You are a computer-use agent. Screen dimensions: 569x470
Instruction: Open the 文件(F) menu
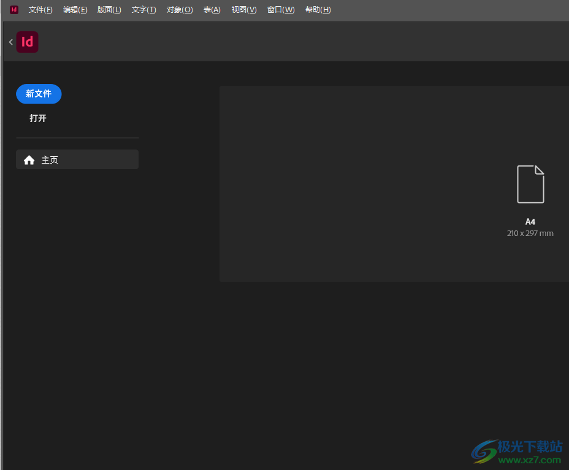[x=40, y=10]
